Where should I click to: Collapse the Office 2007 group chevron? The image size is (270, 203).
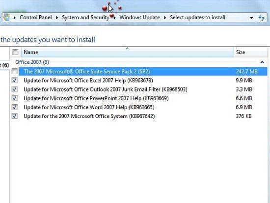pyautogui.click(x=262, y=62)
